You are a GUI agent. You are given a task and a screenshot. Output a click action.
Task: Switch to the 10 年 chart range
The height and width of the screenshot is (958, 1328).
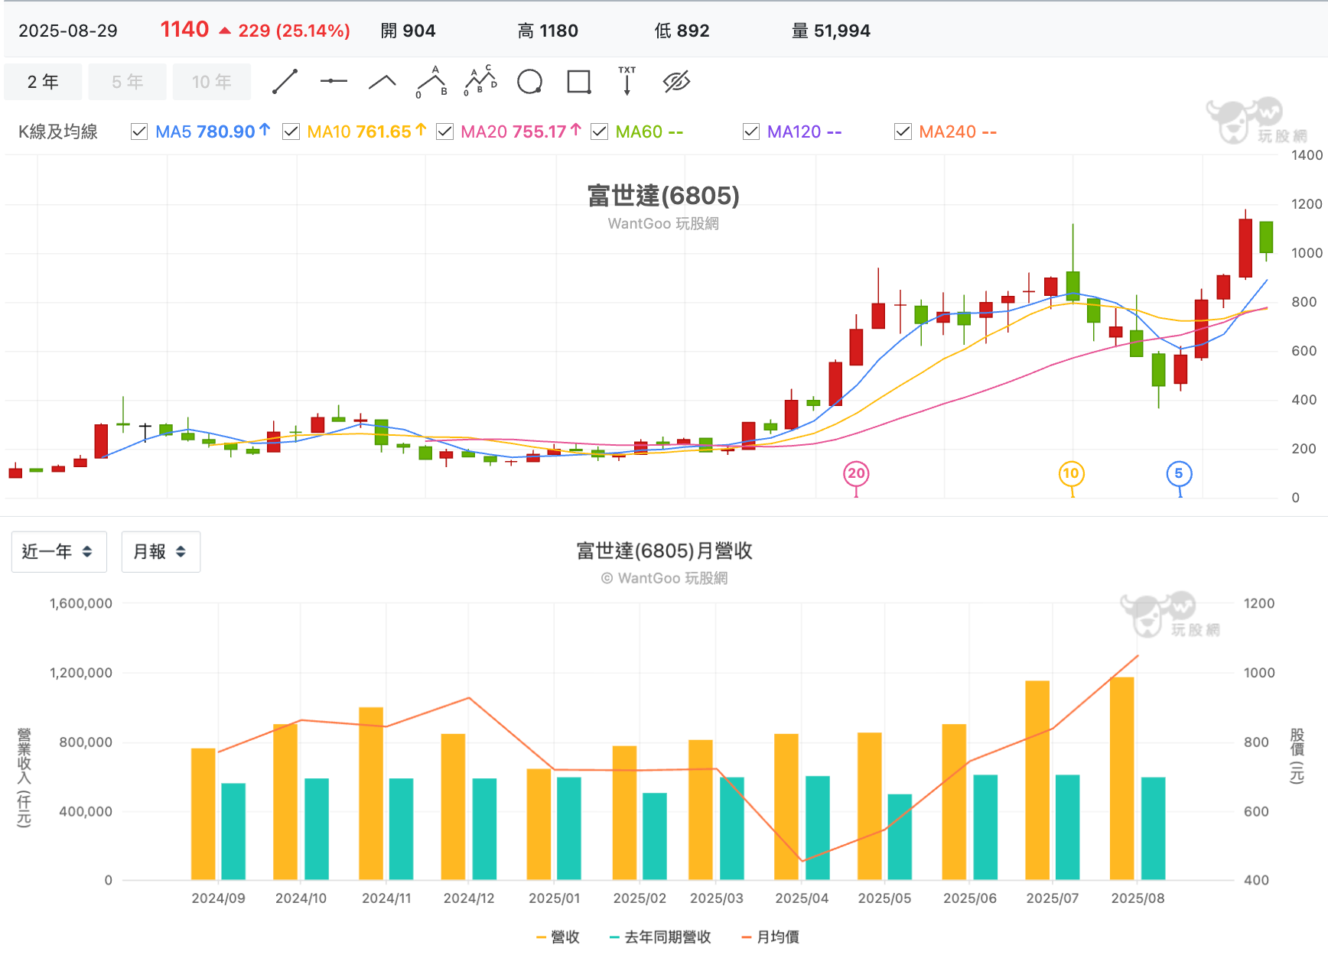click(x=211, y=82)
